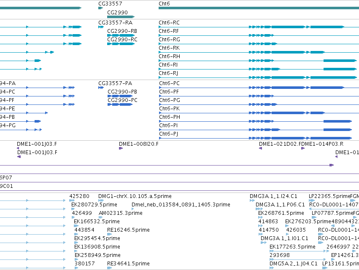Select the CG2990 gene label
359x270 pixels.
(117, 12)
